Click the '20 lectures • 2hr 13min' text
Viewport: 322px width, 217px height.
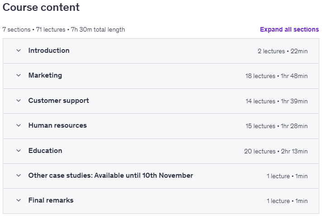pyautogui.click(x=276, y=152)
